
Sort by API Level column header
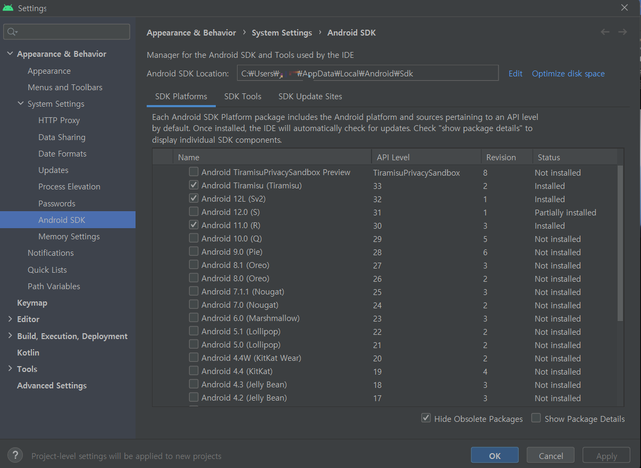click(x=426, y=157)
